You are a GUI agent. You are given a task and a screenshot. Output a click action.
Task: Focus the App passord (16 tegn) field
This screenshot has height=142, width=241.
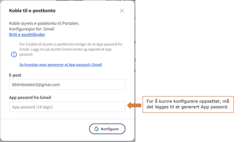67,107
